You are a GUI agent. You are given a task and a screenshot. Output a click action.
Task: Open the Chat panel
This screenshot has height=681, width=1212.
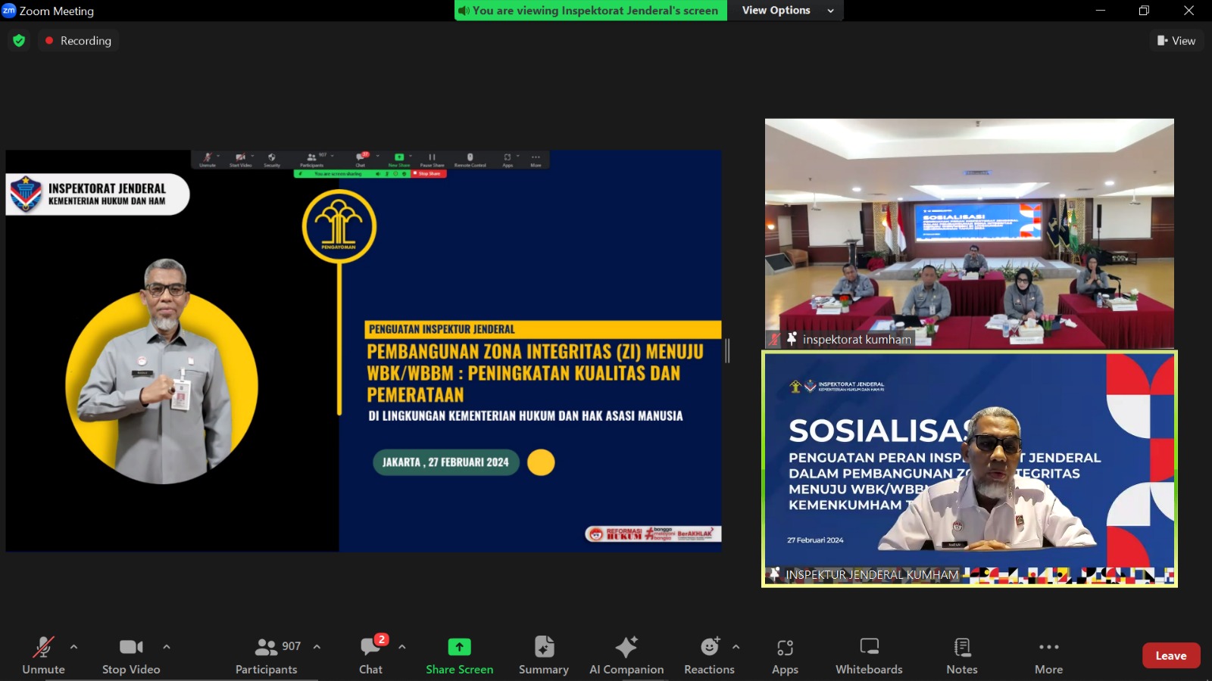coord(370,655)
